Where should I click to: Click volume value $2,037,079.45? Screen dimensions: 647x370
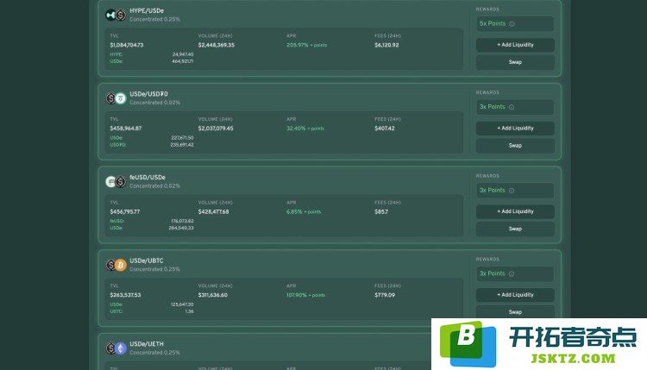[216, 129]
